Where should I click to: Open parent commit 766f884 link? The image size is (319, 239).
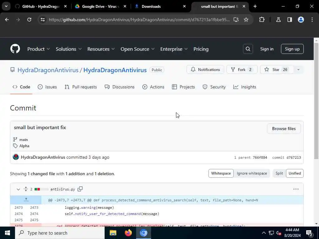(x=260, y=157)
